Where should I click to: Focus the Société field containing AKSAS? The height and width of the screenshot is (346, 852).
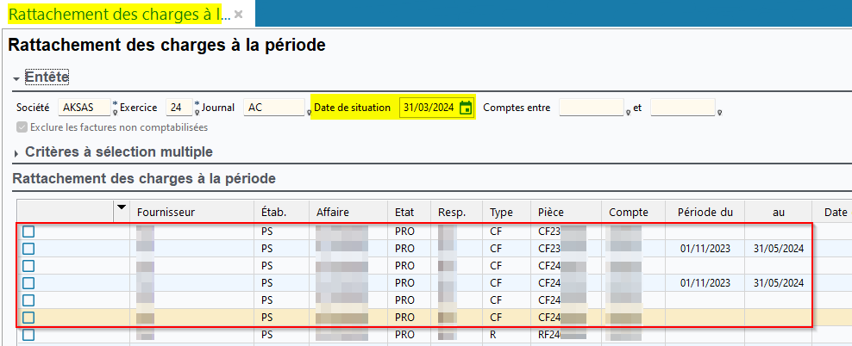[85, 108]
